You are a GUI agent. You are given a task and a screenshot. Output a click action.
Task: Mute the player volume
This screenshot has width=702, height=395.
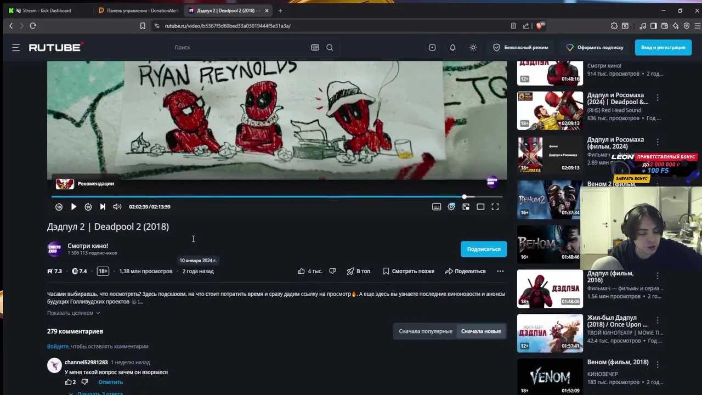click(117, 207)
